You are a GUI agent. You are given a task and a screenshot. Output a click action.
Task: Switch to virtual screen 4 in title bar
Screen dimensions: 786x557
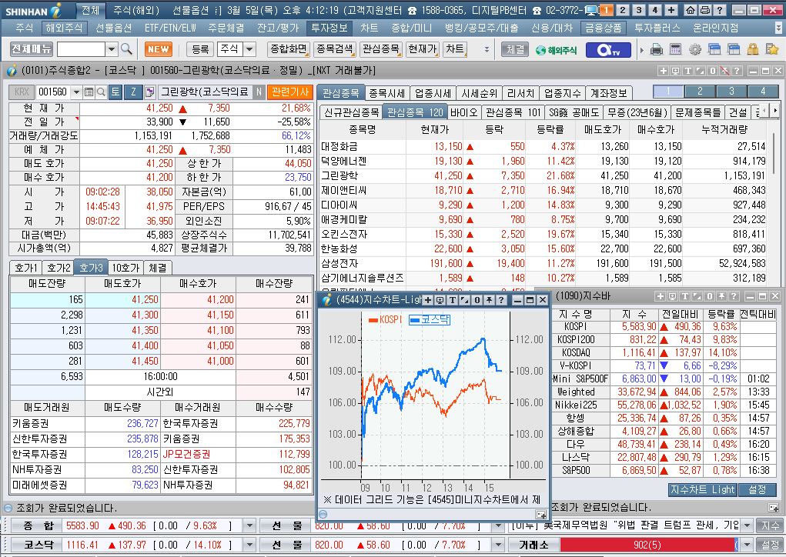pos(655,10)
